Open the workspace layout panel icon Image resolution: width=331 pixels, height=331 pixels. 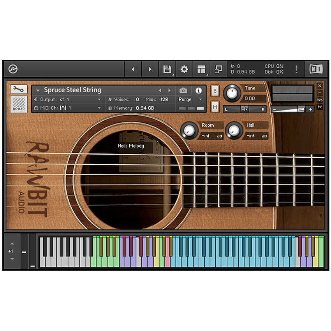(201, 69)
